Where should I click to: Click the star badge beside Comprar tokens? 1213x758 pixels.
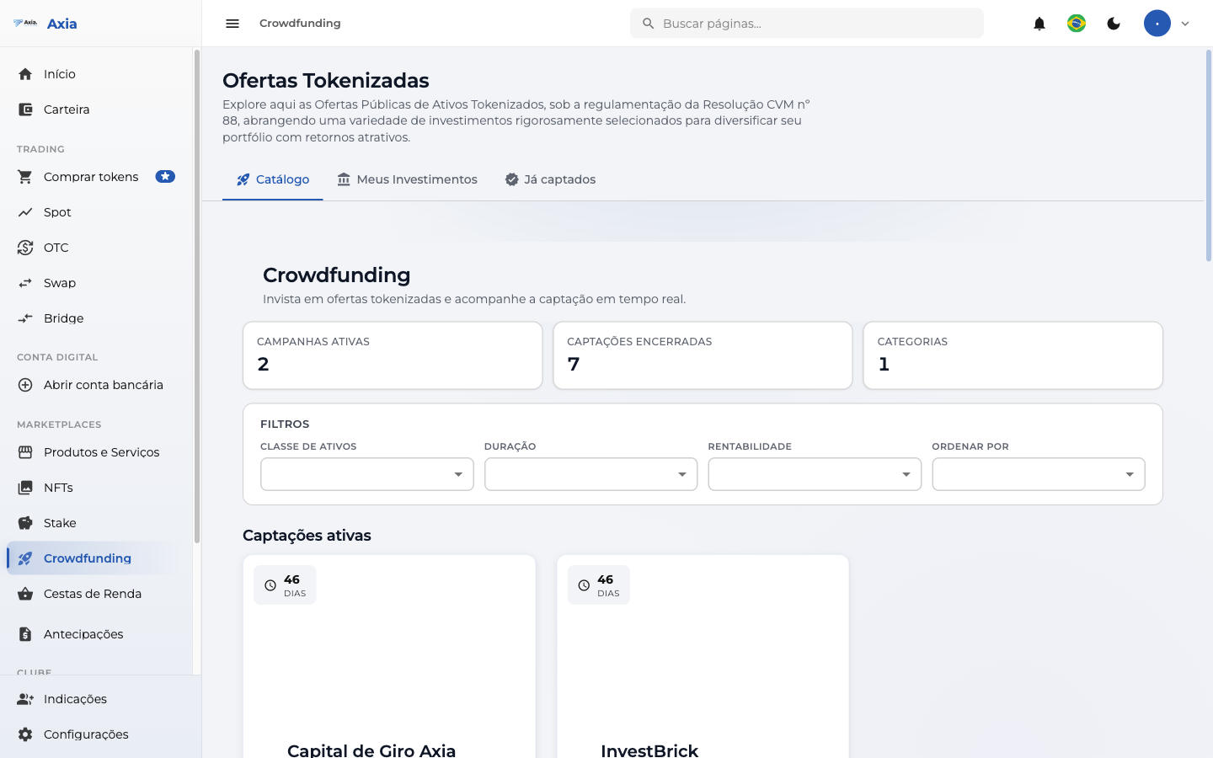165,177
